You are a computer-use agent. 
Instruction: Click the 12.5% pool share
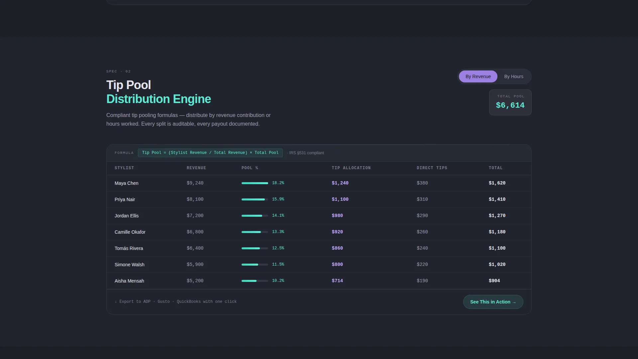(278, 248)
